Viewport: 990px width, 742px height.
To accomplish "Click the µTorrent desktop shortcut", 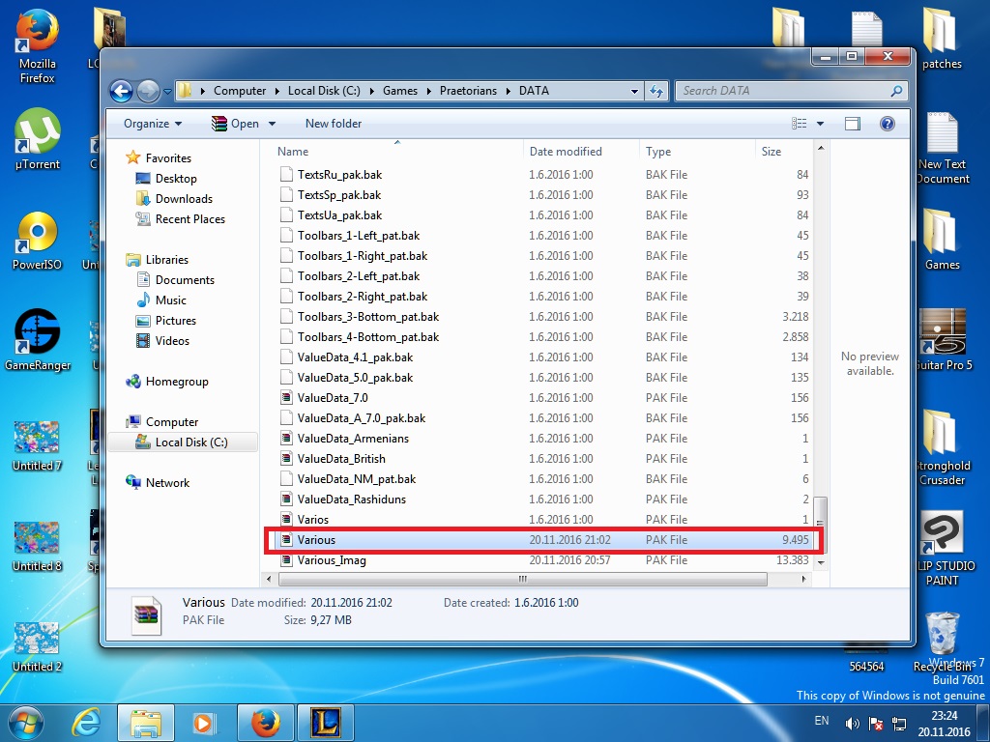I will pos(37,140).
